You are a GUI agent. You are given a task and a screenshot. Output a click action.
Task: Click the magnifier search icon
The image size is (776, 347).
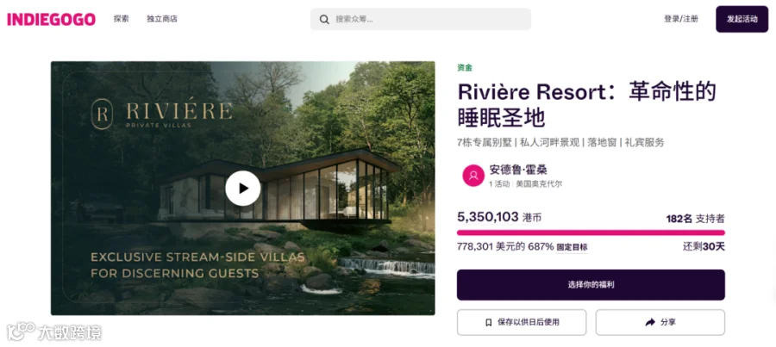coord(324,19)
